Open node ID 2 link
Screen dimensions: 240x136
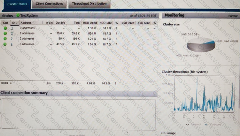coord(12,33)
